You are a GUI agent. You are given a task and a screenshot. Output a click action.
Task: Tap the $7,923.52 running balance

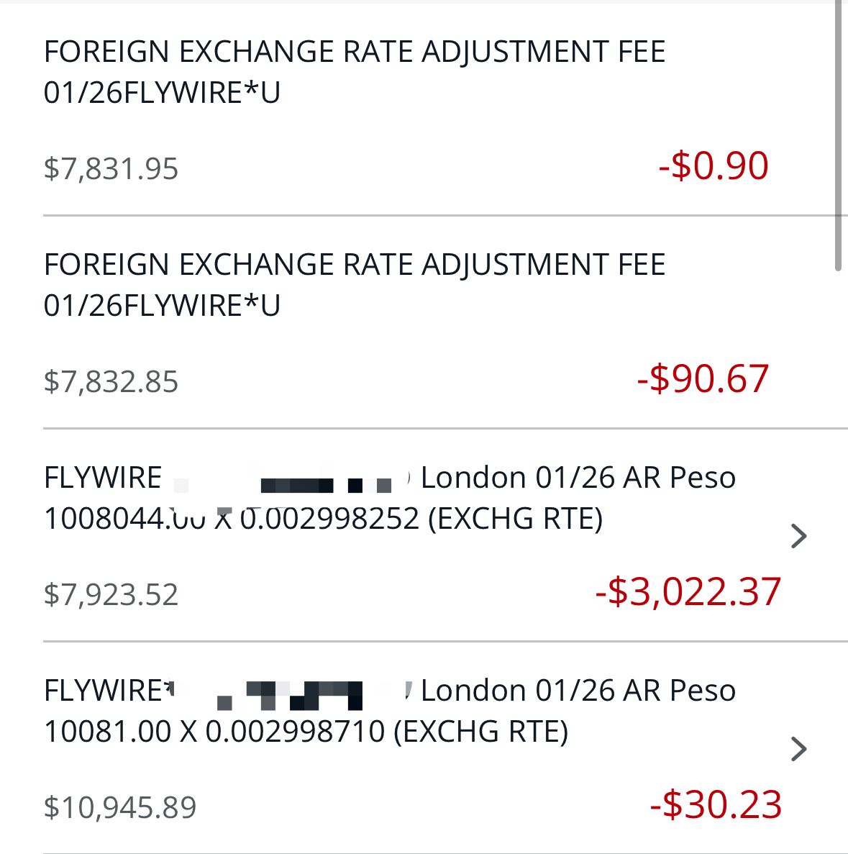111,595
